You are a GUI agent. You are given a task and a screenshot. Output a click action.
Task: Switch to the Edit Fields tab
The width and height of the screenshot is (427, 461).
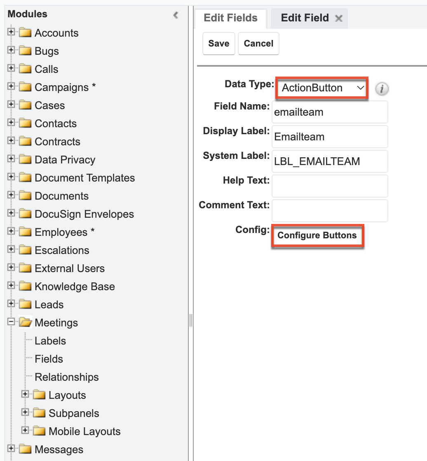[230, 18]
